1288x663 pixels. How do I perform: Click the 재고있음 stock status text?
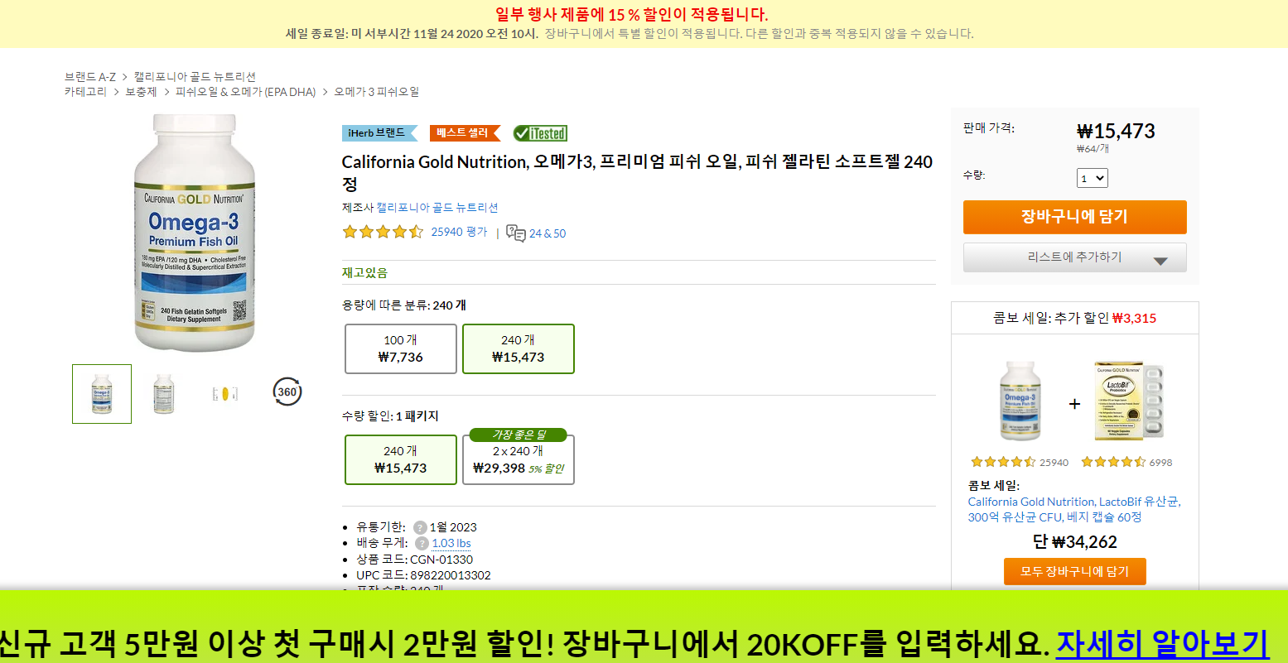point(364,272)
